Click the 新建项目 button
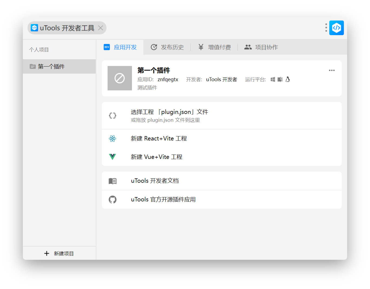This screenshot has height=289, width=370. [x=59, y=253]
